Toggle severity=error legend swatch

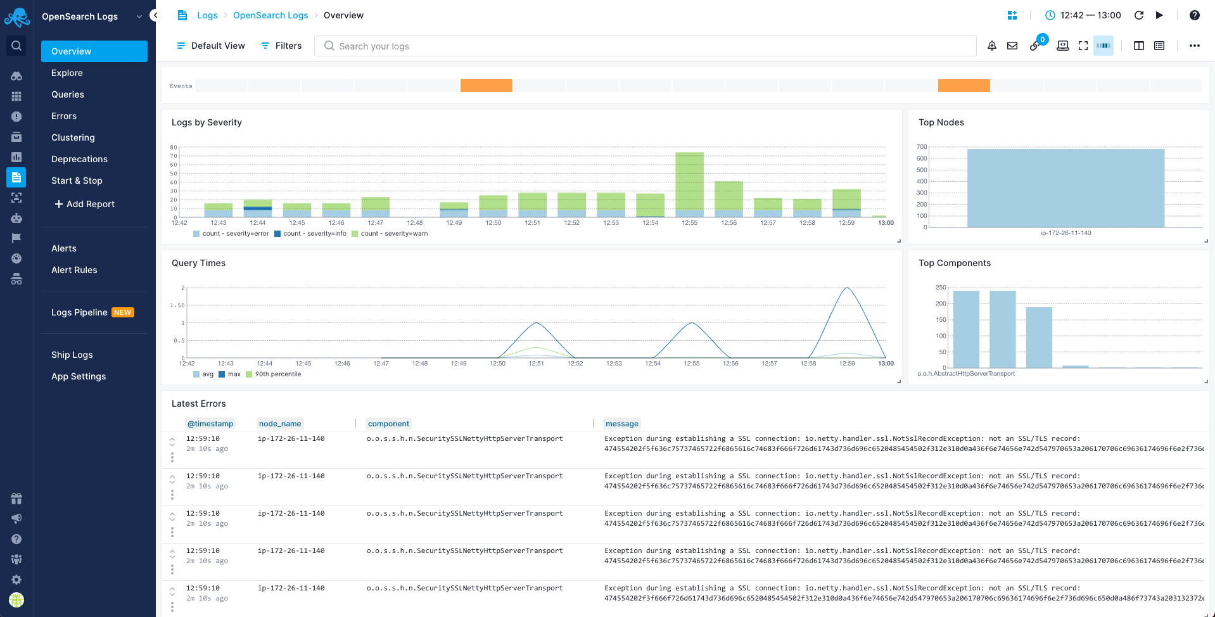[196, 234]
